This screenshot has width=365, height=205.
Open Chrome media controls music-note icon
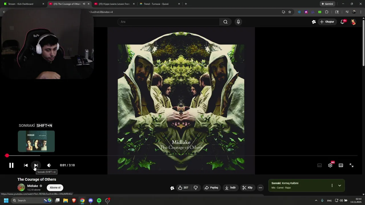pos(347,12)
